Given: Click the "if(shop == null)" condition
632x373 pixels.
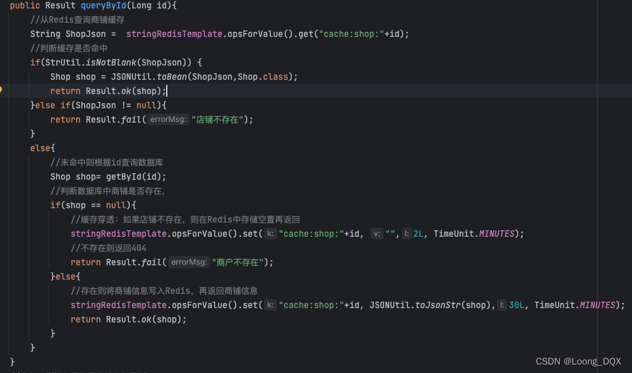Looking at the screenshot, I should coord(93,205).
